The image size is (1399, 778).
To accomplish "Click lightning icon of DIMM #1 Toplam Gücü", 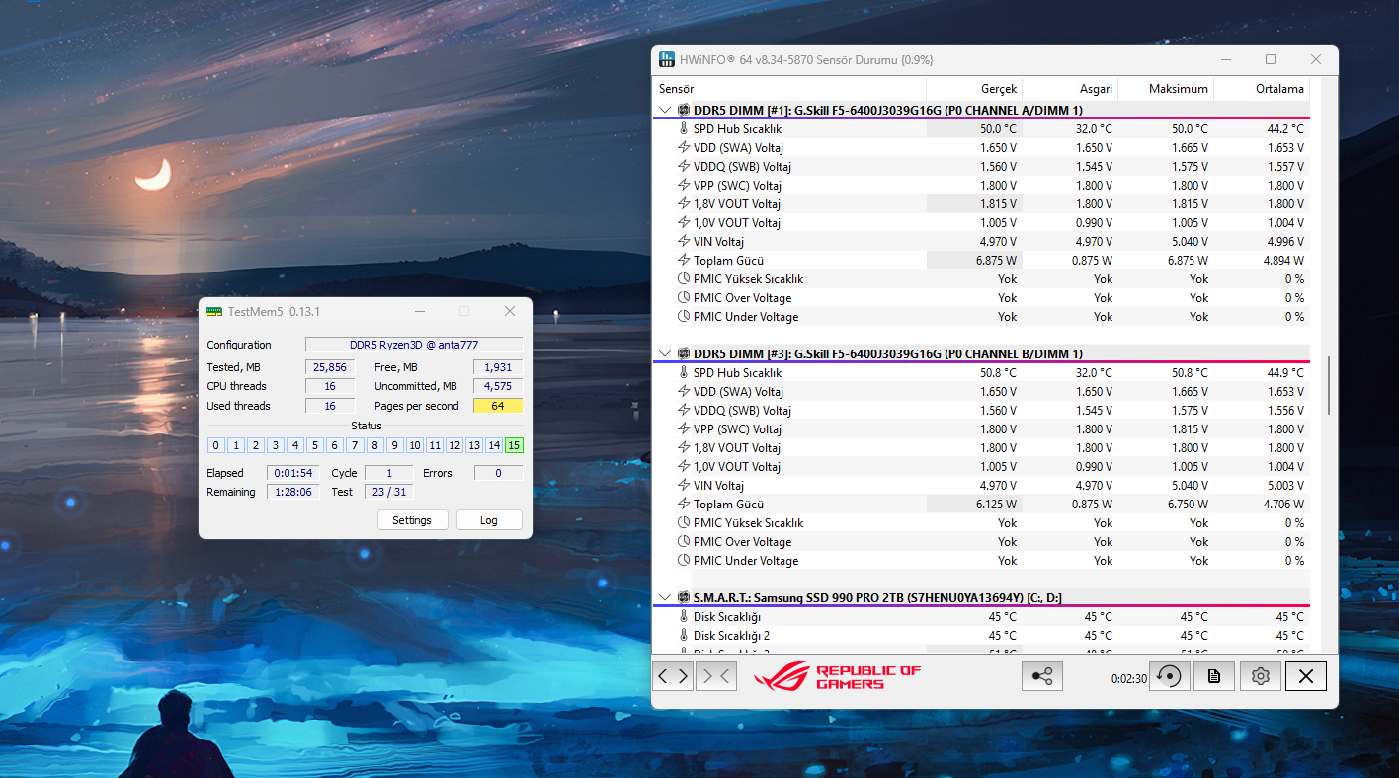I will [683, 261].
